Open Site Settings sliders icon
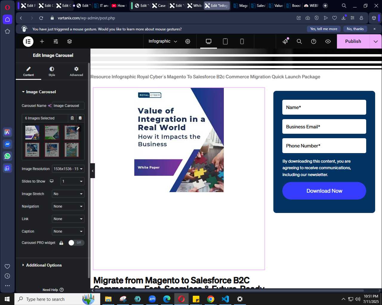382x305 pixels. coord(56,41)
